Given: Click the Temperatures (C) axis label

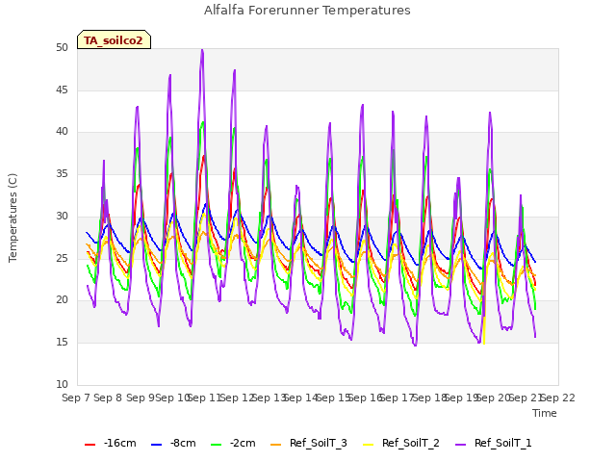Looking at the screenshot, I should 13,218.
